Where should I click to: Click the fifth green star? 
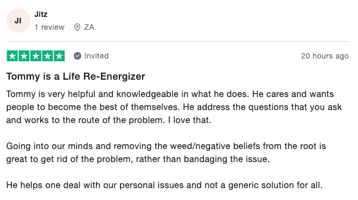pyautogui.click(x=59, y=56)
